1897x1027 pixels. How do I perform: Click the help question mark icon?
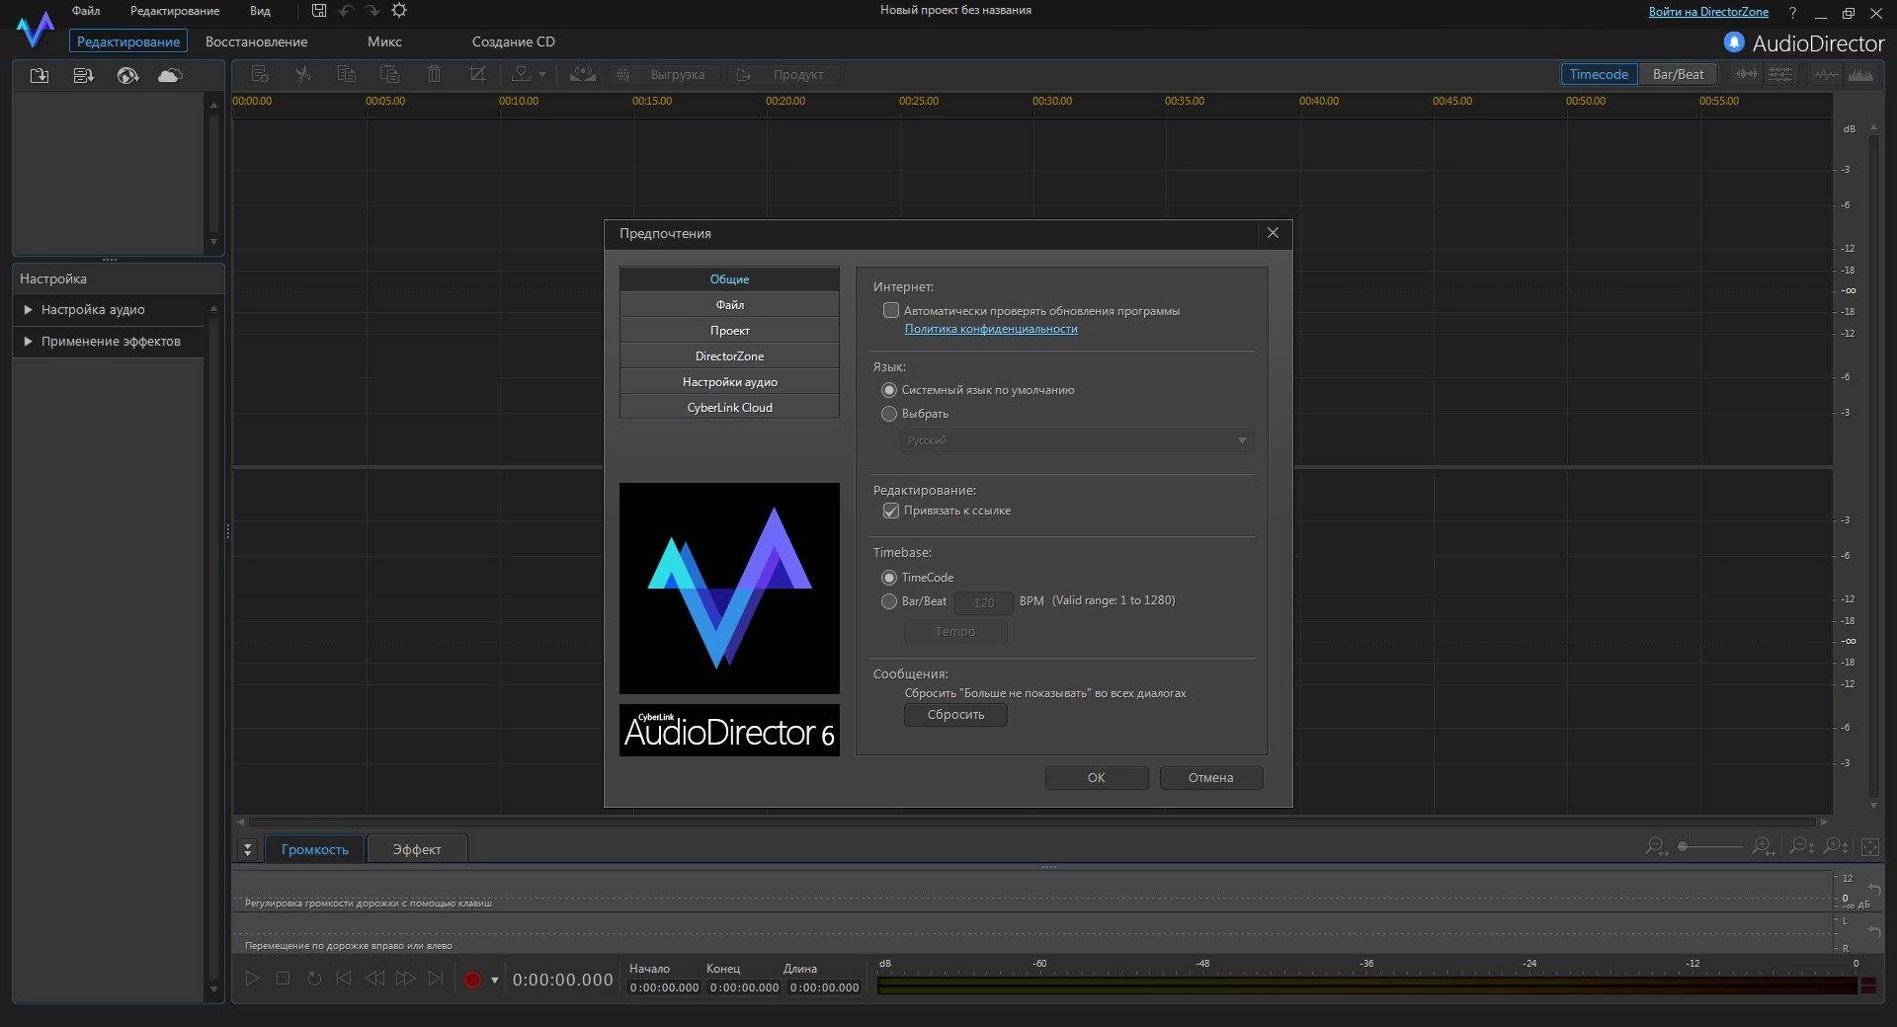1793,13
